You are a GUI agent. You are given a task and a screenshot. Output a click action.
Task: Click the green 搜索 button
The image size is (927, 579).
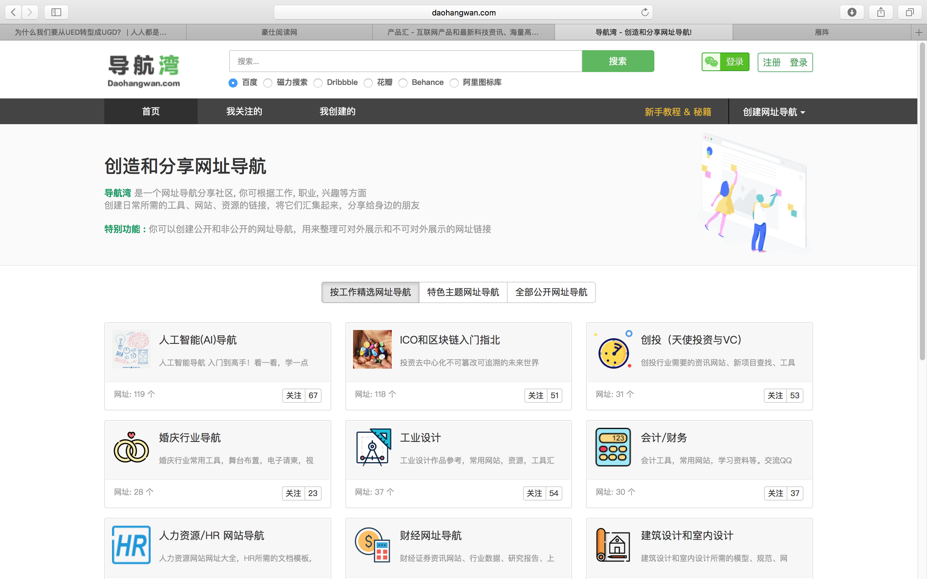(x=618, y=61)
